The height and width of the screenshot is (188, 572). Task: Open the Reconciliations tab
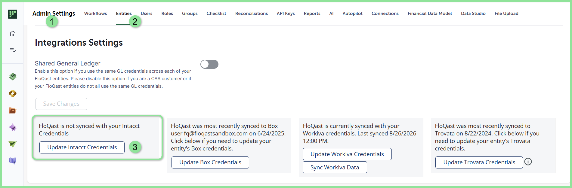pyautogui.click(x=252, y=14)
